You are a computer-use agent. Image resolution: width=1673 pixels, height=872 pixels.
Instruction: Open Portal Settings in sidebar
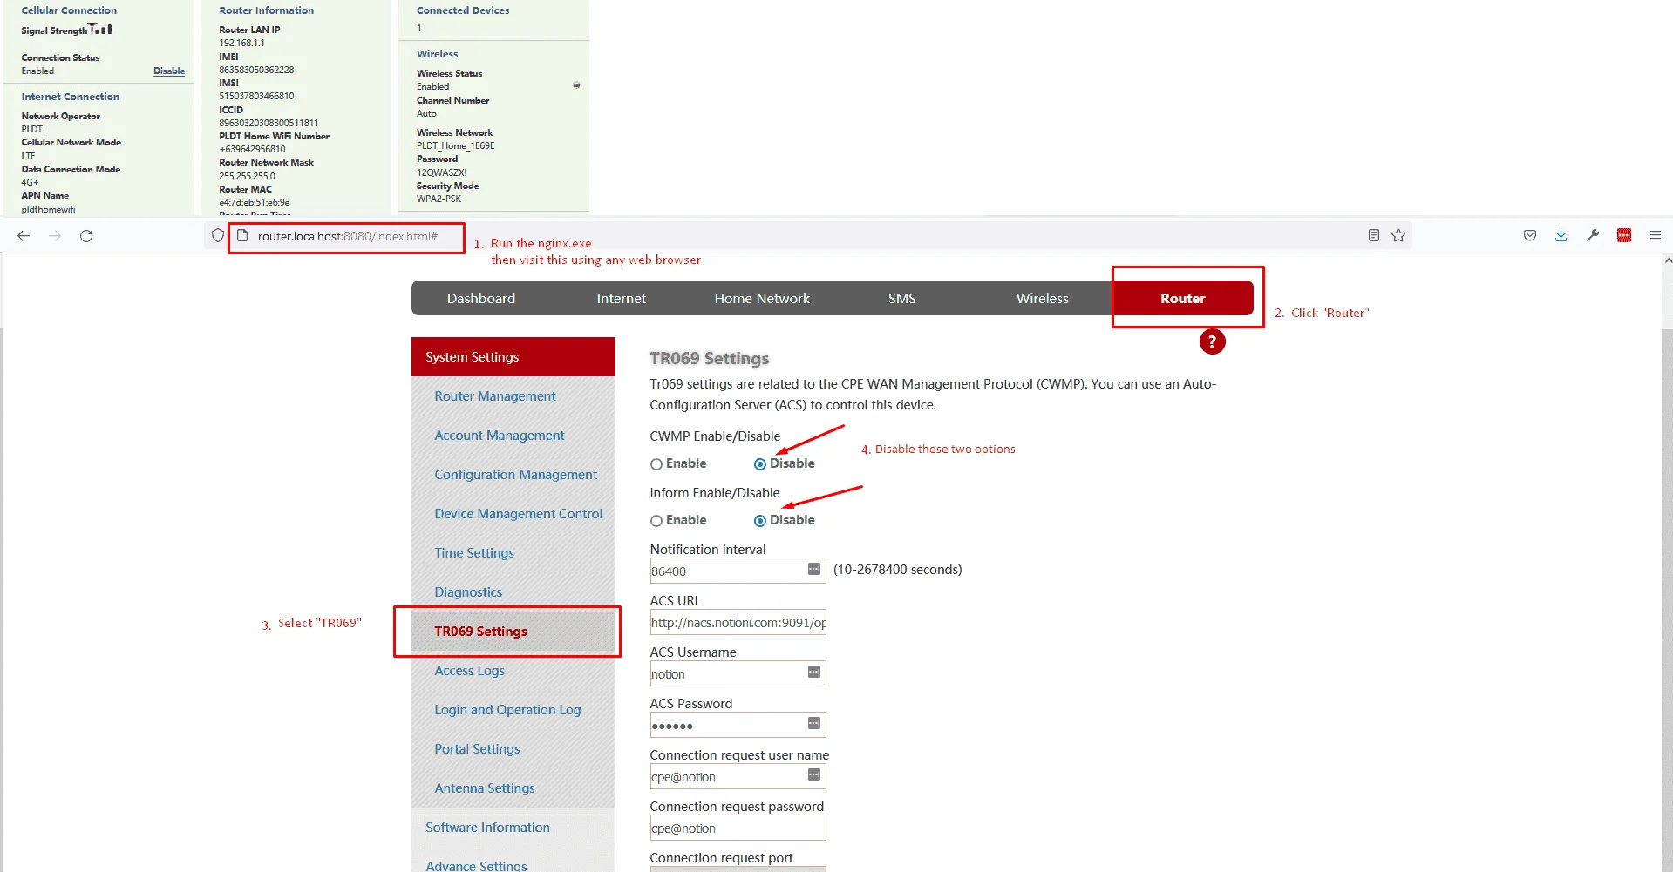click(477, 749)
